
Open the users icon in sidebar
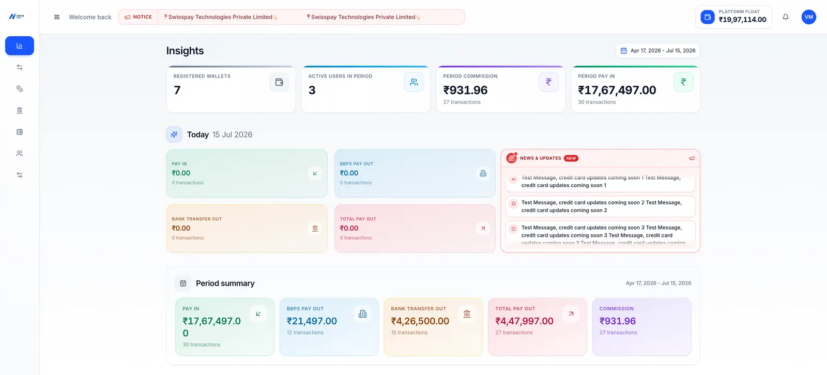[x=20, y=154]
